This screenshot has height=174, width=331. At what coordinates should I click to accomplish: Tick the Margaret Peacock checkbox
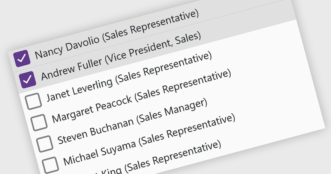[39, 122]
